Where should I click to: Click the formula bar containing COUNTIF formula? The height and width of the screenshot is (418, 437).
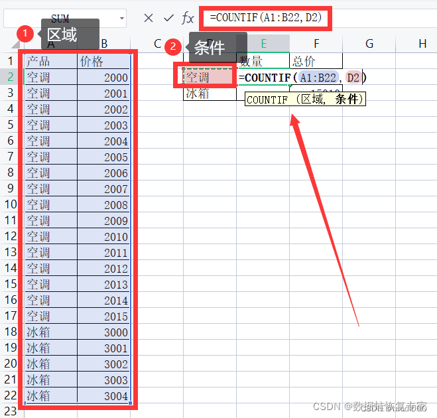pos(266,18)
